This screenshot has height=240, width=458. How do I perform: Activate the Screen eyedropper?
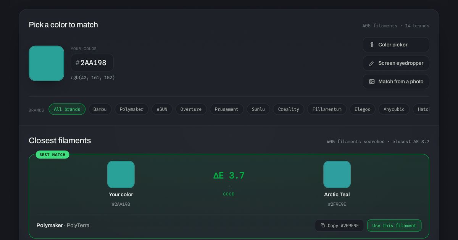pos(396,63)
